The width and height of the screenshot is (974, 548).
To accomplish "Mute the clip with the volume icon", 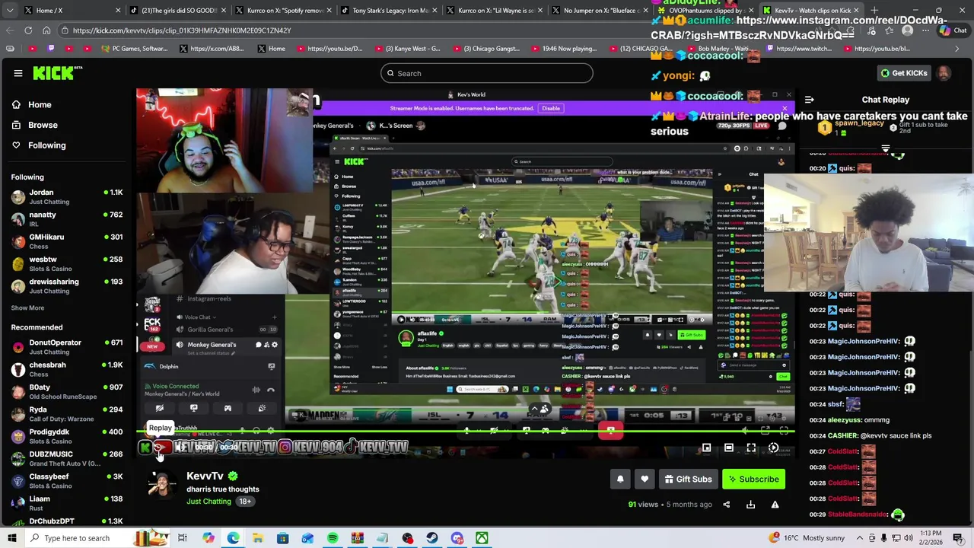I will click(x=181, y=448).
